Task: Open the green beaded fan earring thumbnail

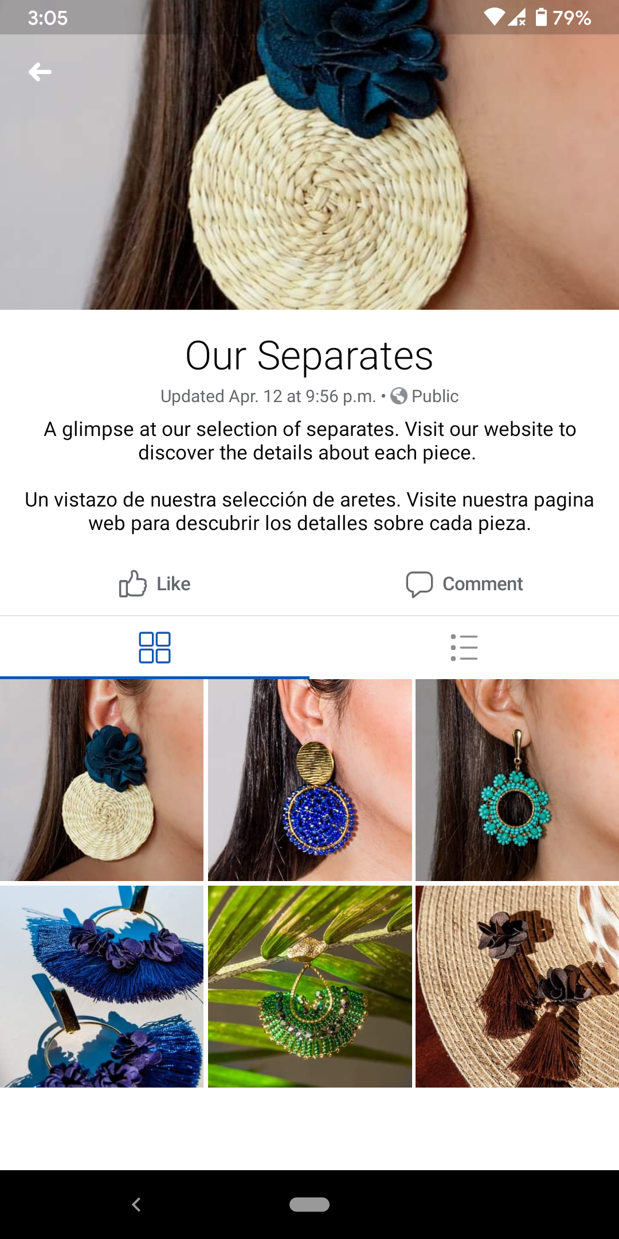Action: (x=310, y=987)
